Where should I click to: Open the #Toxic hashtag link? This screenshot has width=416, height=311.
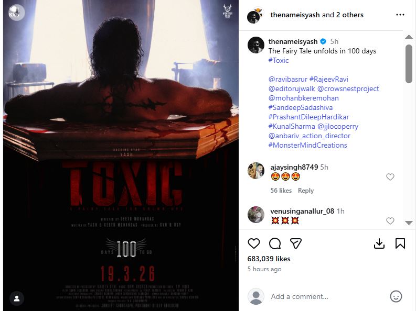[x=279, y=60]
